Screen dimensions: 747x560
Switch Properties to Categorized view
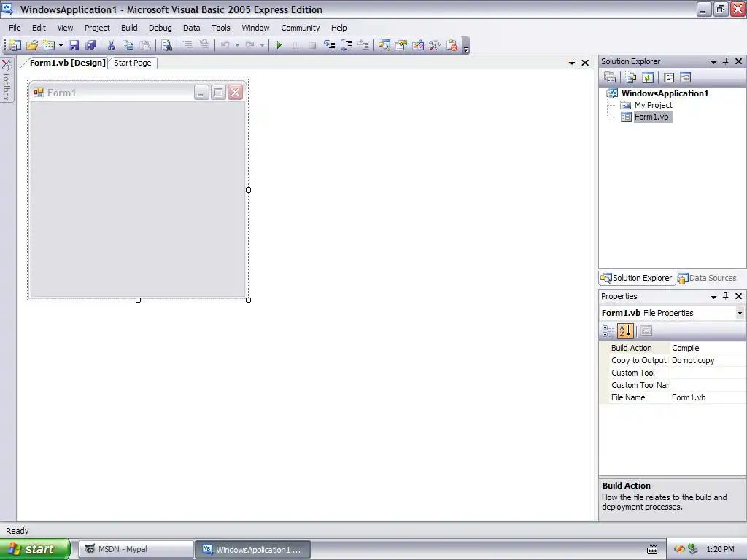(x=608, y=331)
